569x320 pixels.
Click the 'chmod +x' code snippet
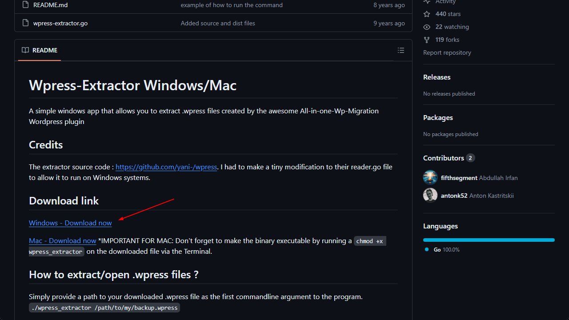click(370, 241)
